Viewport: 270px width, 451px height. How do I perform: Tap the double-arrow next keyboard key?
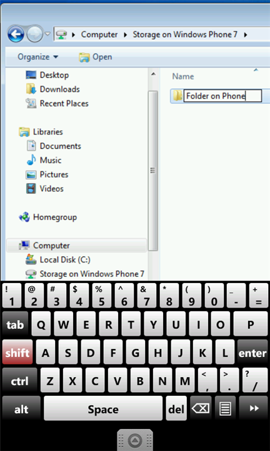click(254, 408)
